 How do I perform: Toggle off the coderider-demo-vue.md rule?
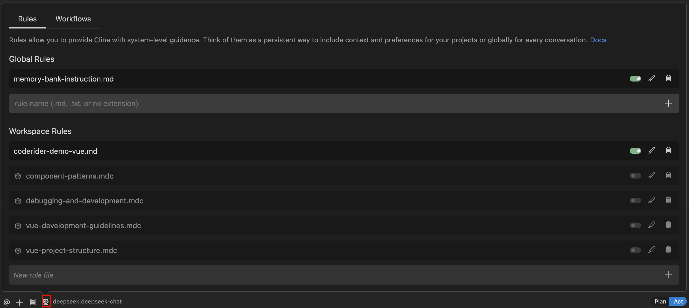(x=635, y=151)
